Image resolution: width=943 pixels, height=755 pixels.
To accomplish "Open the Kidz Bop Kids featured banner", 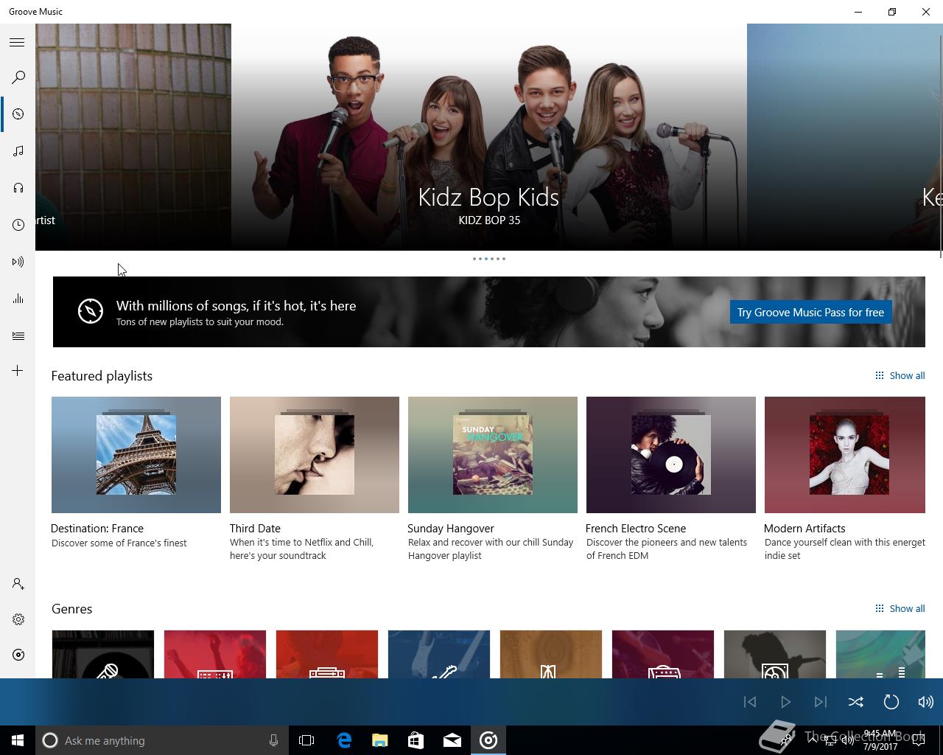I will pos(489,137).
